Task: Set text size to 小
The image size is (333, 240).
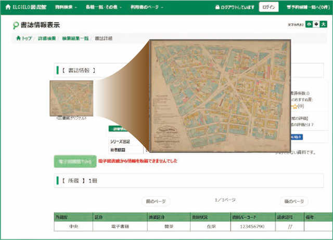Action: [x=309, y=24]
